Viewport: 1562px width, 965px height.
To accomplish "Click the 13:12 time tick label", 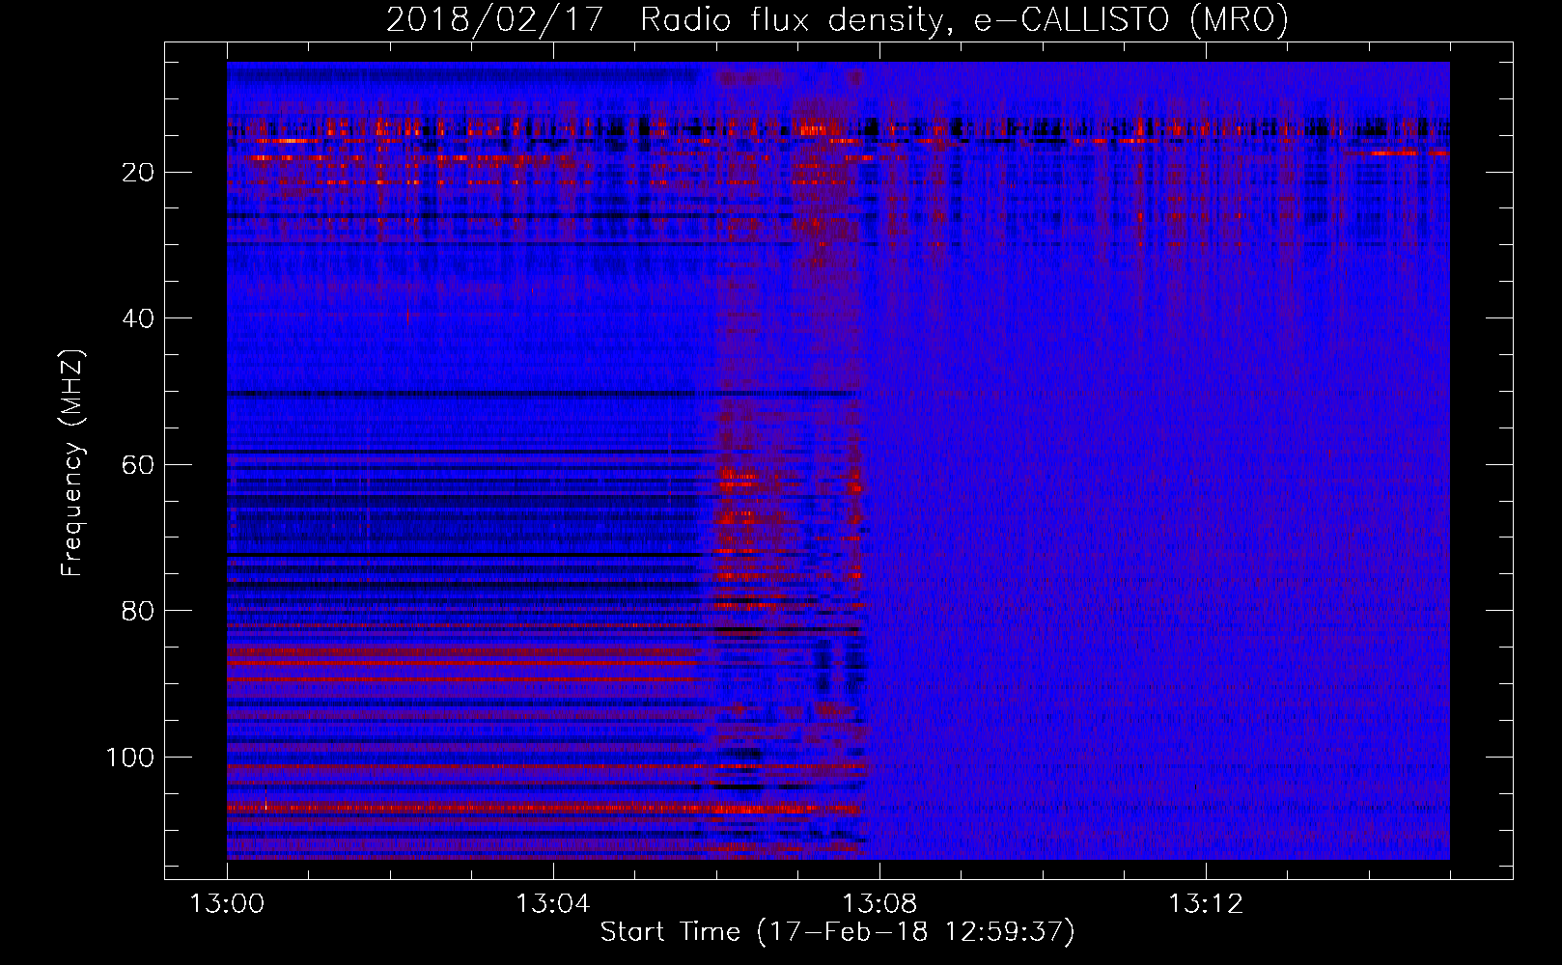I will [1206, 904].
